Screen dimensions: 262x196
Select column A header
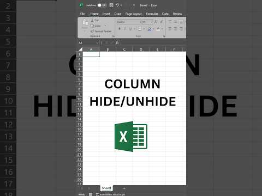point(91,50)
